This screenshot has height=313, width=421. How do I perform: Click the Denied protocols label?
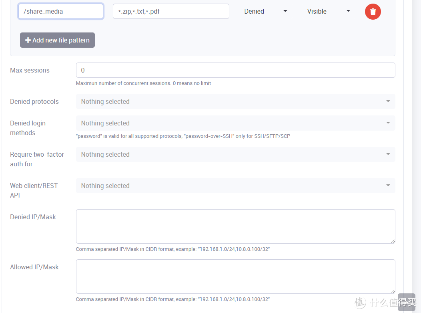tap(34, 101)
